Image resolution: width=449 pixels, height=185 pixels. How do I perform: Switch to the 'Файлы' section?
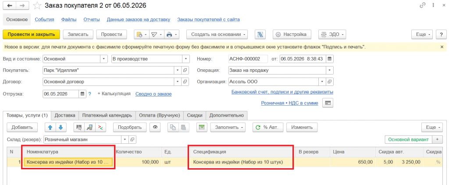pos(69,19)
